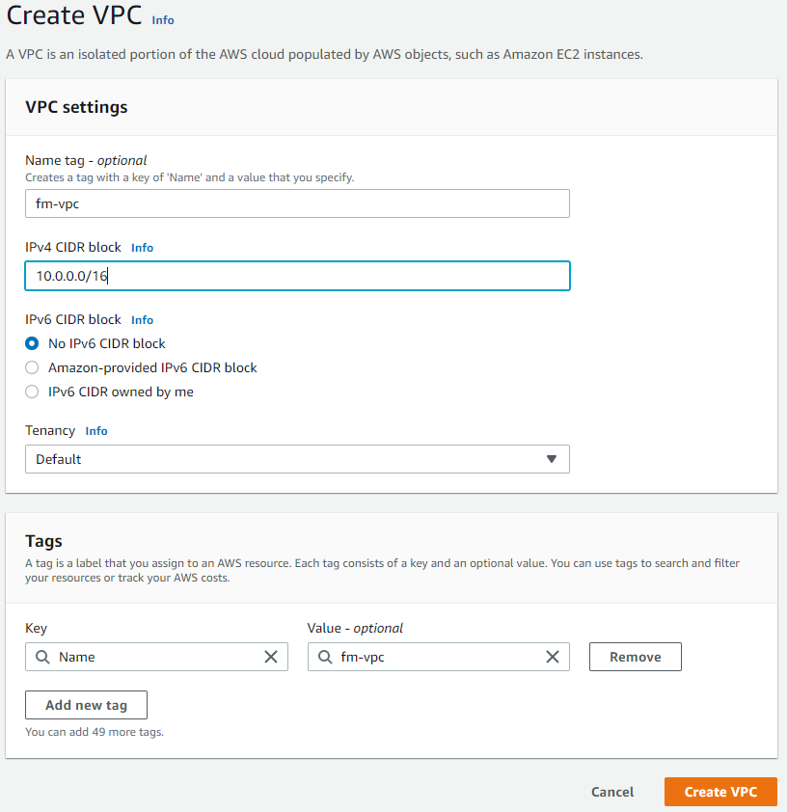
Task: Remove the Name tag
Action: [x=636, y=657]
